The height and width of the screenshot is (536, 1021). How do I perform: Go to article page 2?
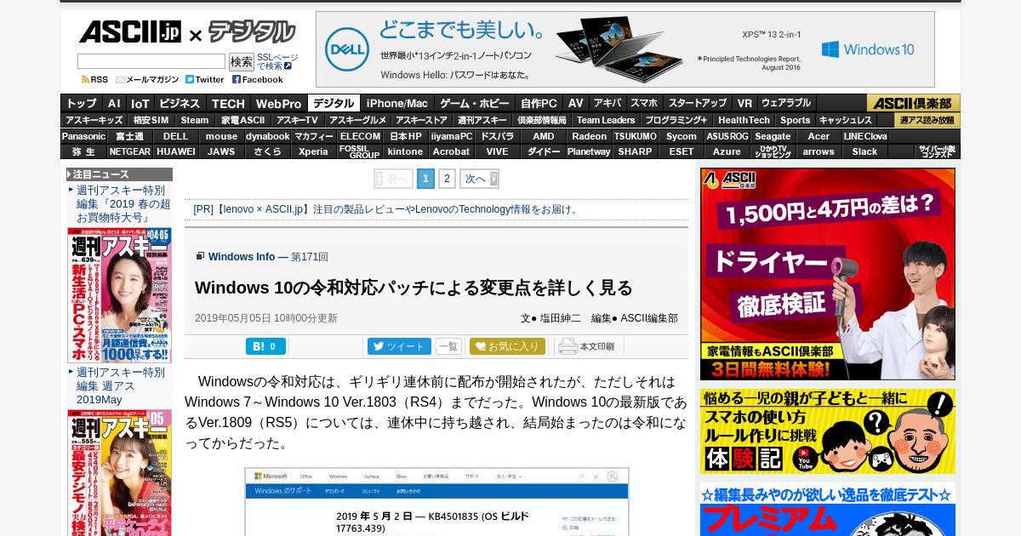tap(447, 179)
